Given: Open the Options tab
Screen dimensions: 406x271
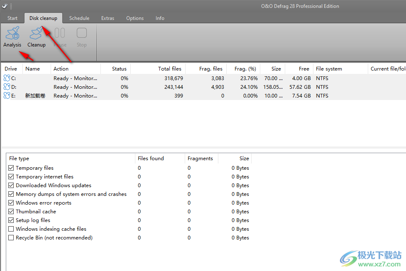Looking at the screenshot, I should pos(135,18).
